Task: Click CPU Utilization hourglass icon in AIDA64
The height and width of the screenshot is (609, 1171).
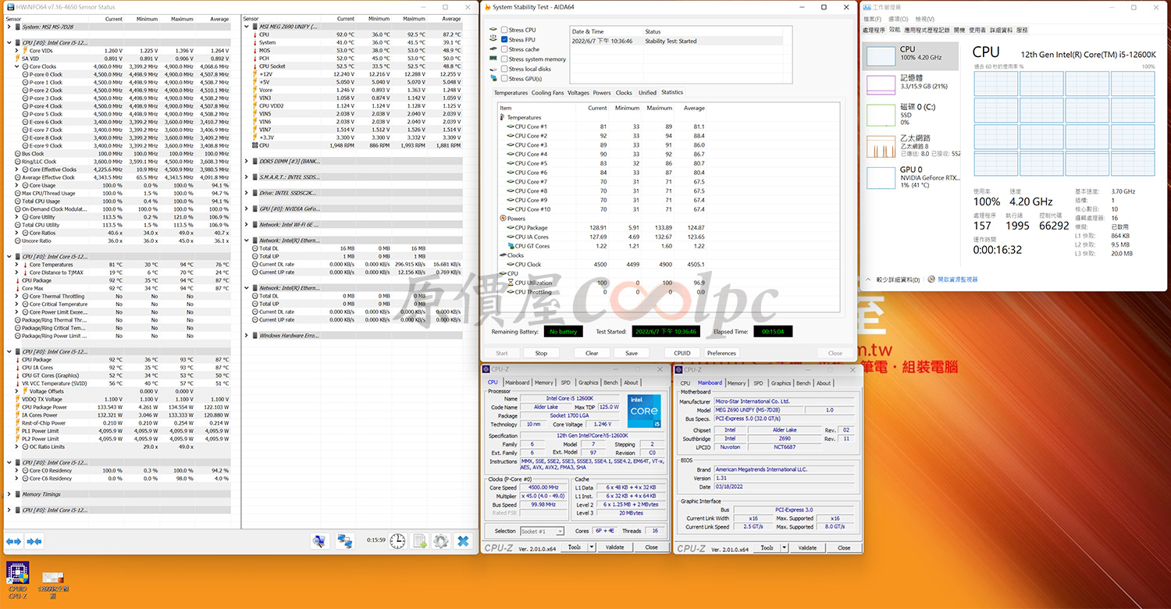Action: (511, 283)
